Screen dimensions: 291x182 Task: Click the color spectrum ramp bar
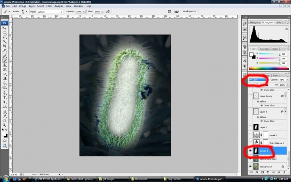tap(269, 68)
